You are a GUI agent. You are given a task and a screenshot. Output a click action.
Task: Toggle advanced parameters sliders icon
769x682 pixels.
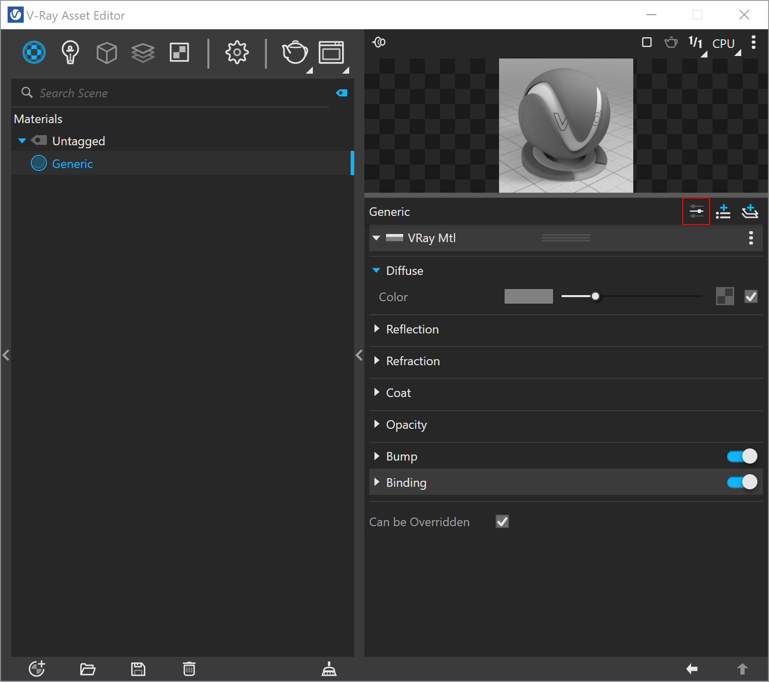[x=696, y=211]
